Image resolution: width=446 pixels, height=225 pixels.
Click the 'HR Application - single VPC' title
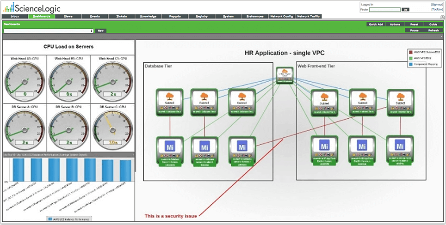[285, 53]
